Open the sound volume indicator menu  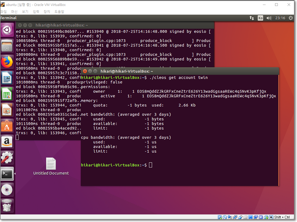pyautogui.click(x=269, y=18)
